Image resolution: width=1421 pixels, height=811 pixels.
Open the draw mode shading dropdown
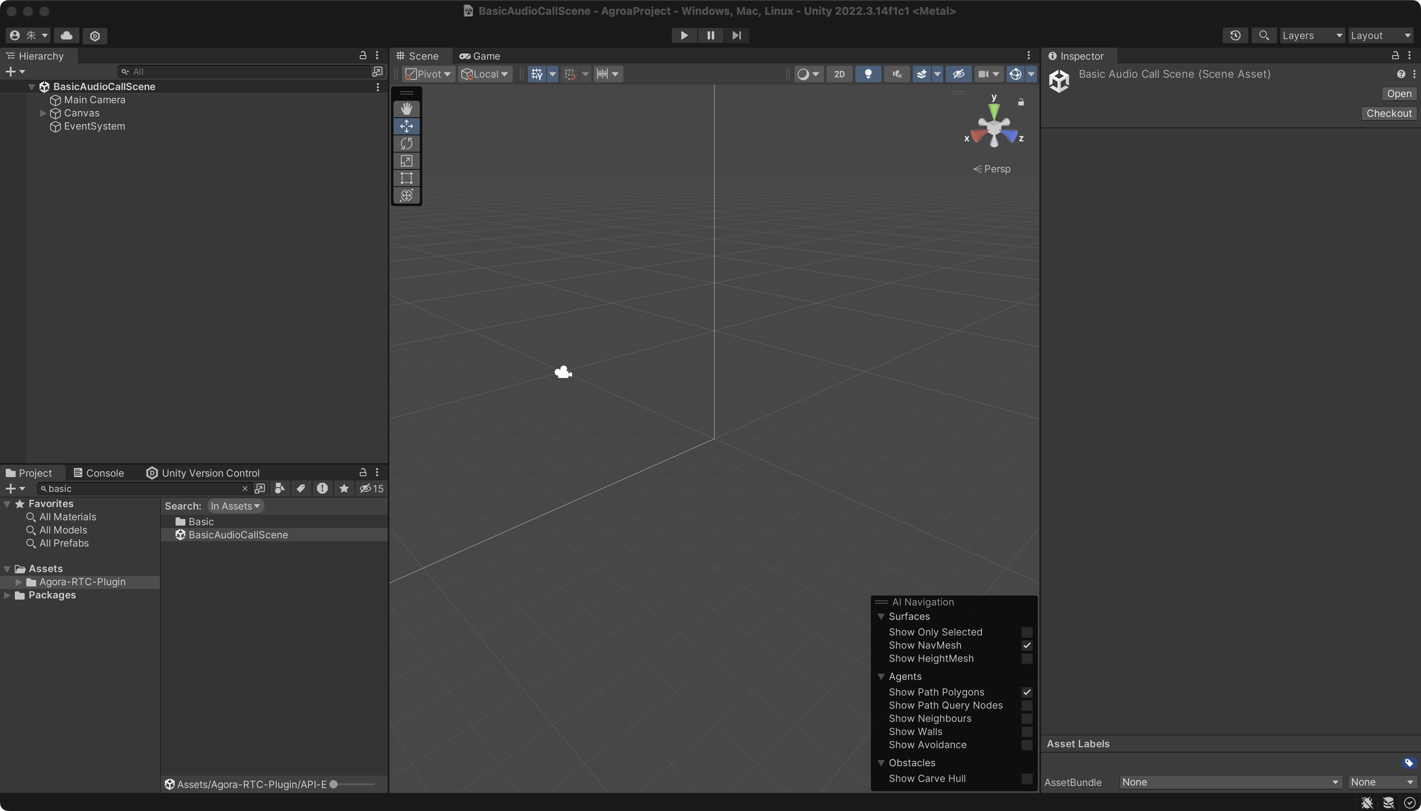tap(808, 74)
